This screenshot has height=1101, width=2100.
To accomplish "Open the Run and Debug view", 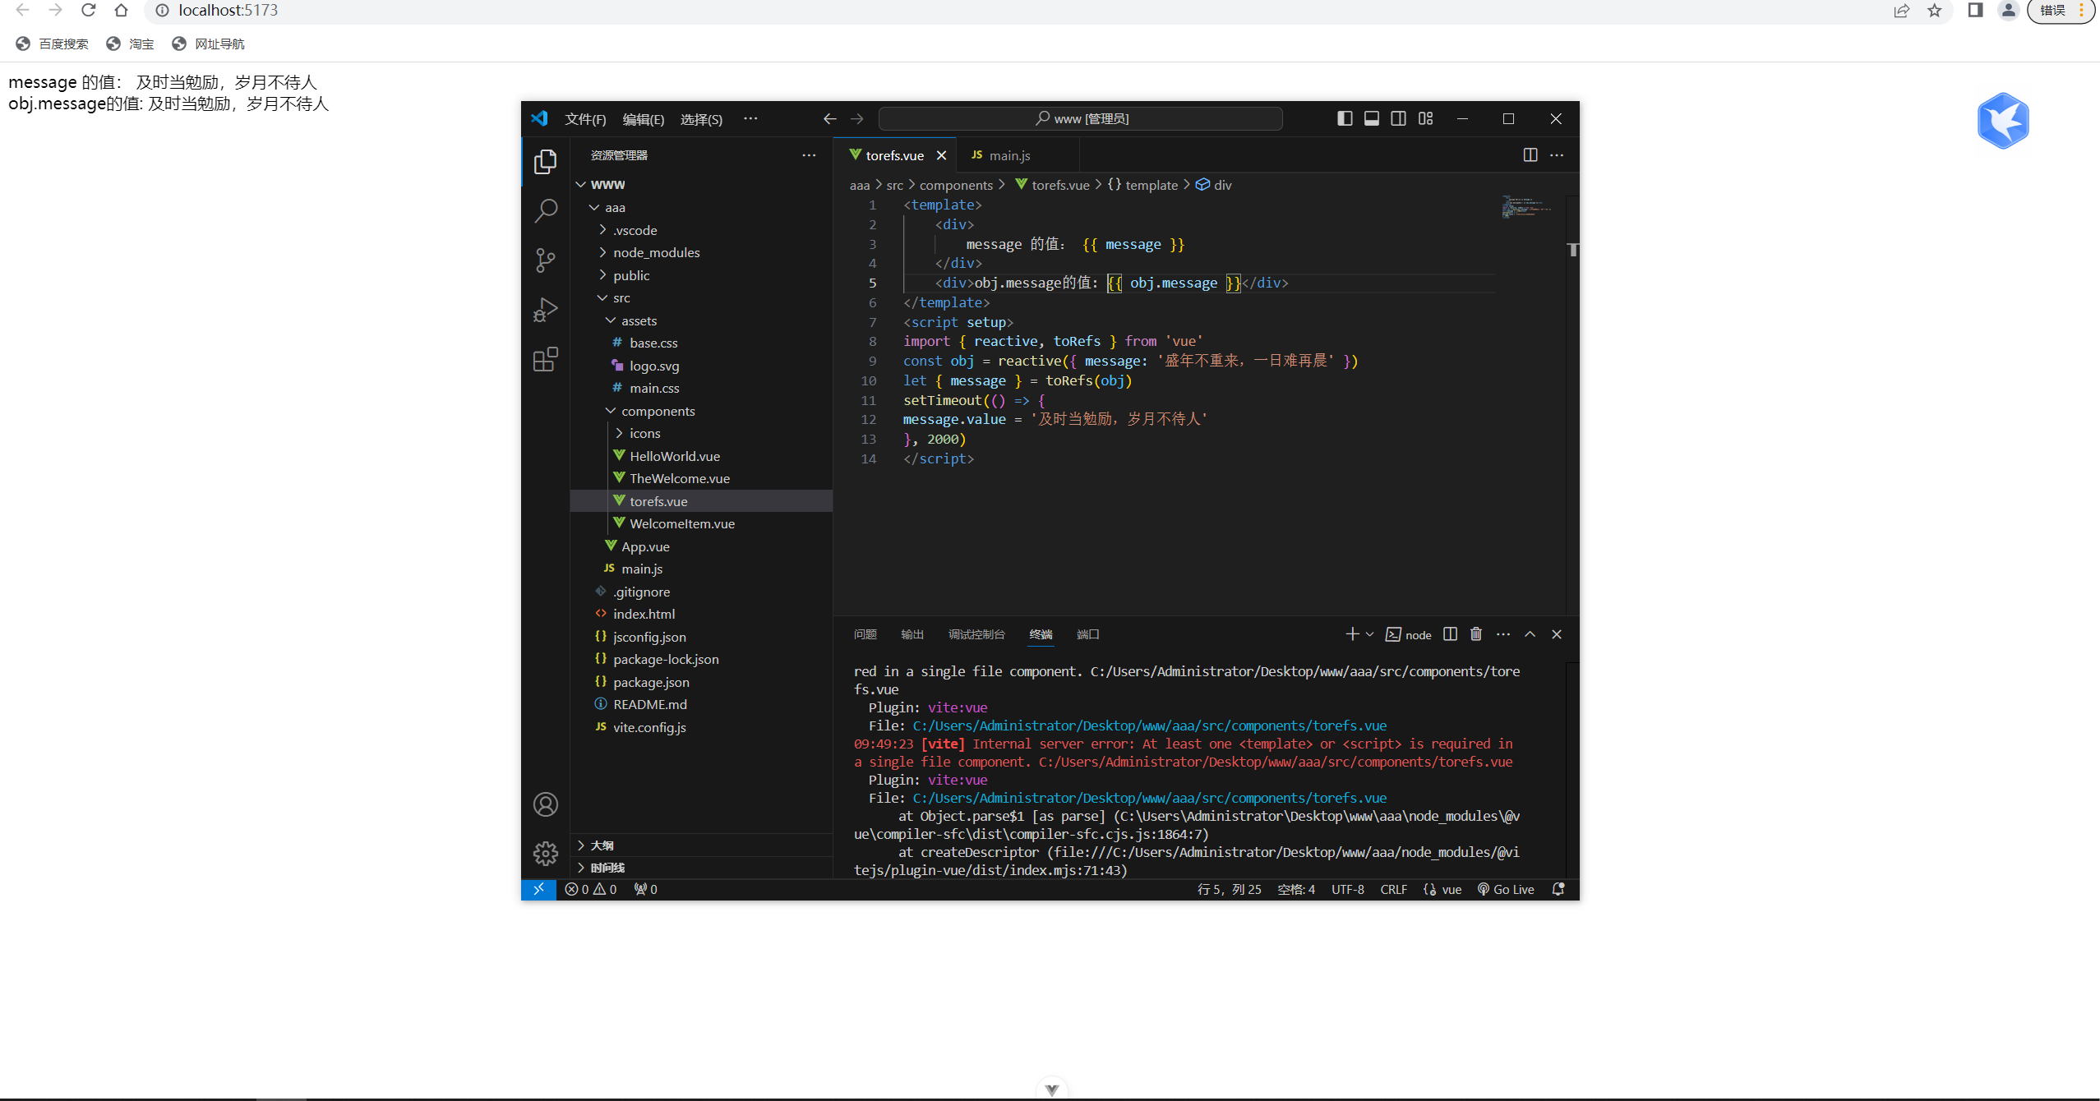I will pos(545,310).
